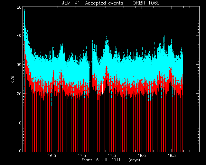Click the y-axis tick label 30
The image size is (206, 165).
point(19,64)
